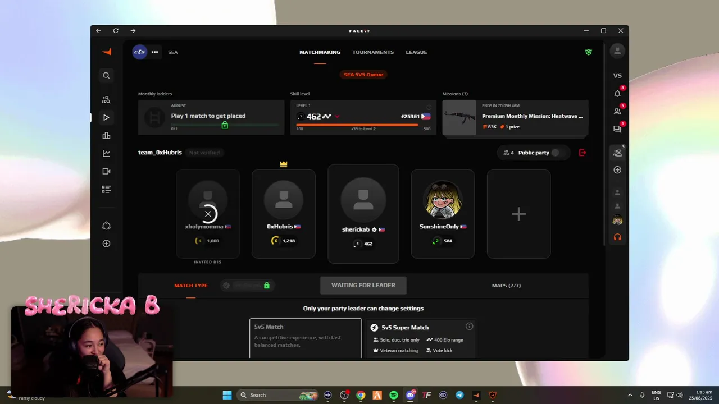
Task: Go forward with the window forward arrow
Action: (x=133, y=31)
